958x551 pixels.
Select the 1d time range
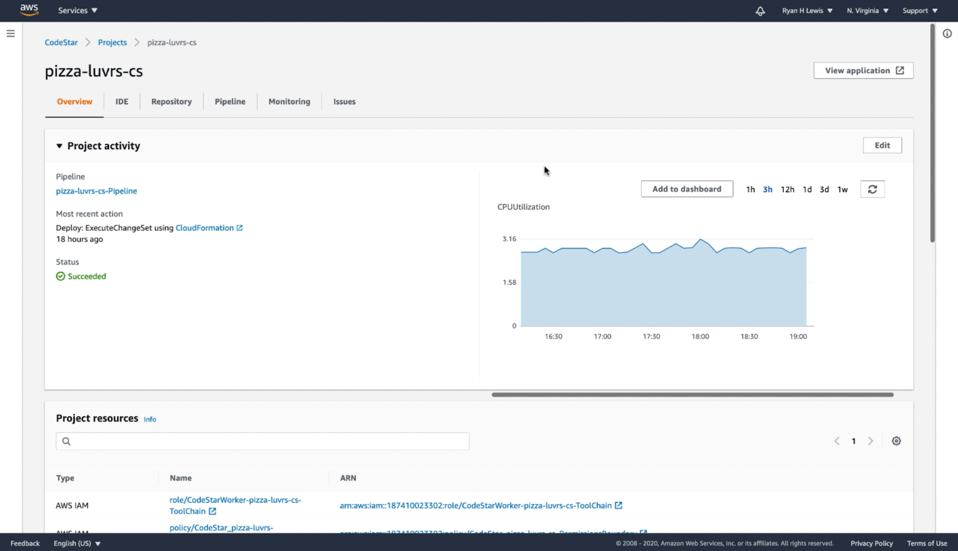click(x=807, y=189)
